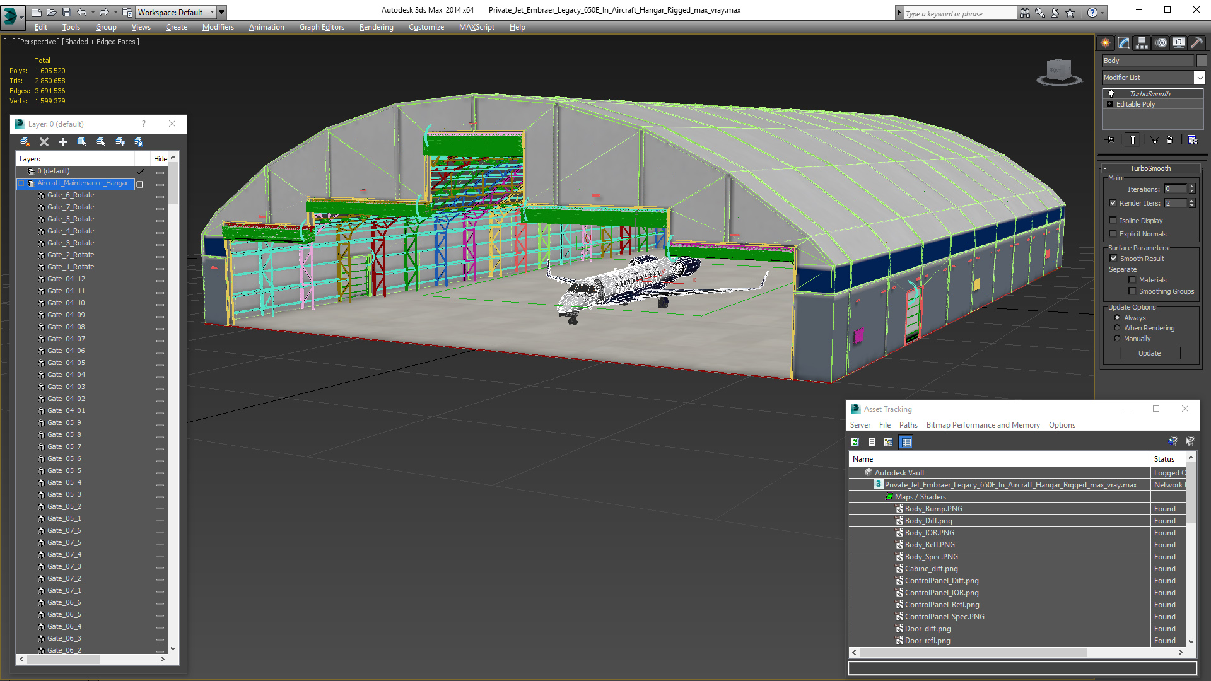Click the TurboSmooth Update button
Image resolution: width=1211 pixels, height=681 pixels.
pos(1149,353)
